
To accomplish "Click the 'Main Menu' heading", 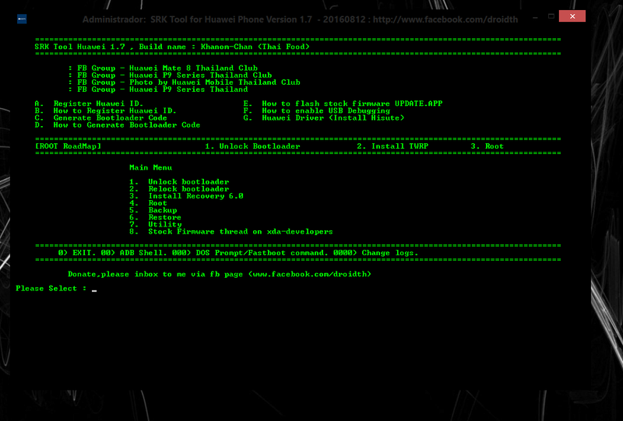I will 150,167.
